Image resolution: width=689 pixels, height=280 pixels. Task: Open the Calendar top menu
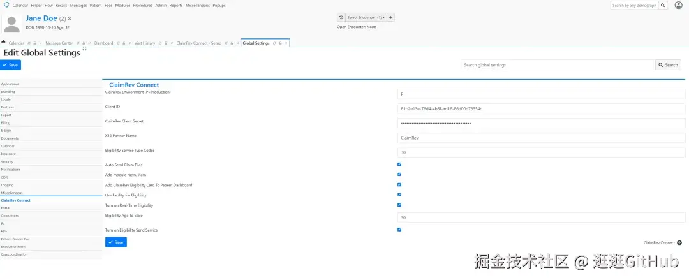tap(20, 6)
